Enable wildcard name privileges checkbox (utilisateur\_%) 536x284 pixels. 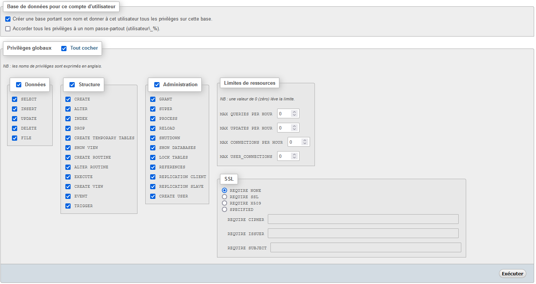coord(8,29)
